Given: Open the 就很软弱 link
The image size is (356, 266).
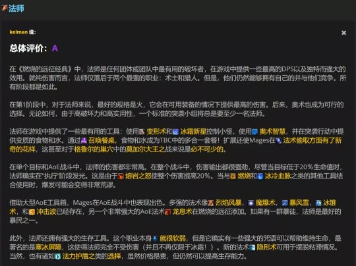Looking at the screenshot, I should click(x=173, y=238).
